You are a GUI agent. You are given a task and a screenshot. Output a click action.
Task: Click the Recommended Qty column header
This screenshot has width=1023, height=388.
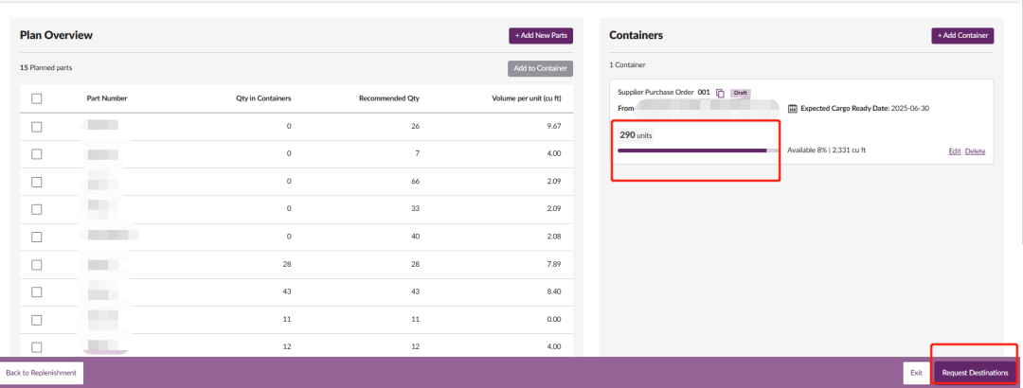coord(388,98)
